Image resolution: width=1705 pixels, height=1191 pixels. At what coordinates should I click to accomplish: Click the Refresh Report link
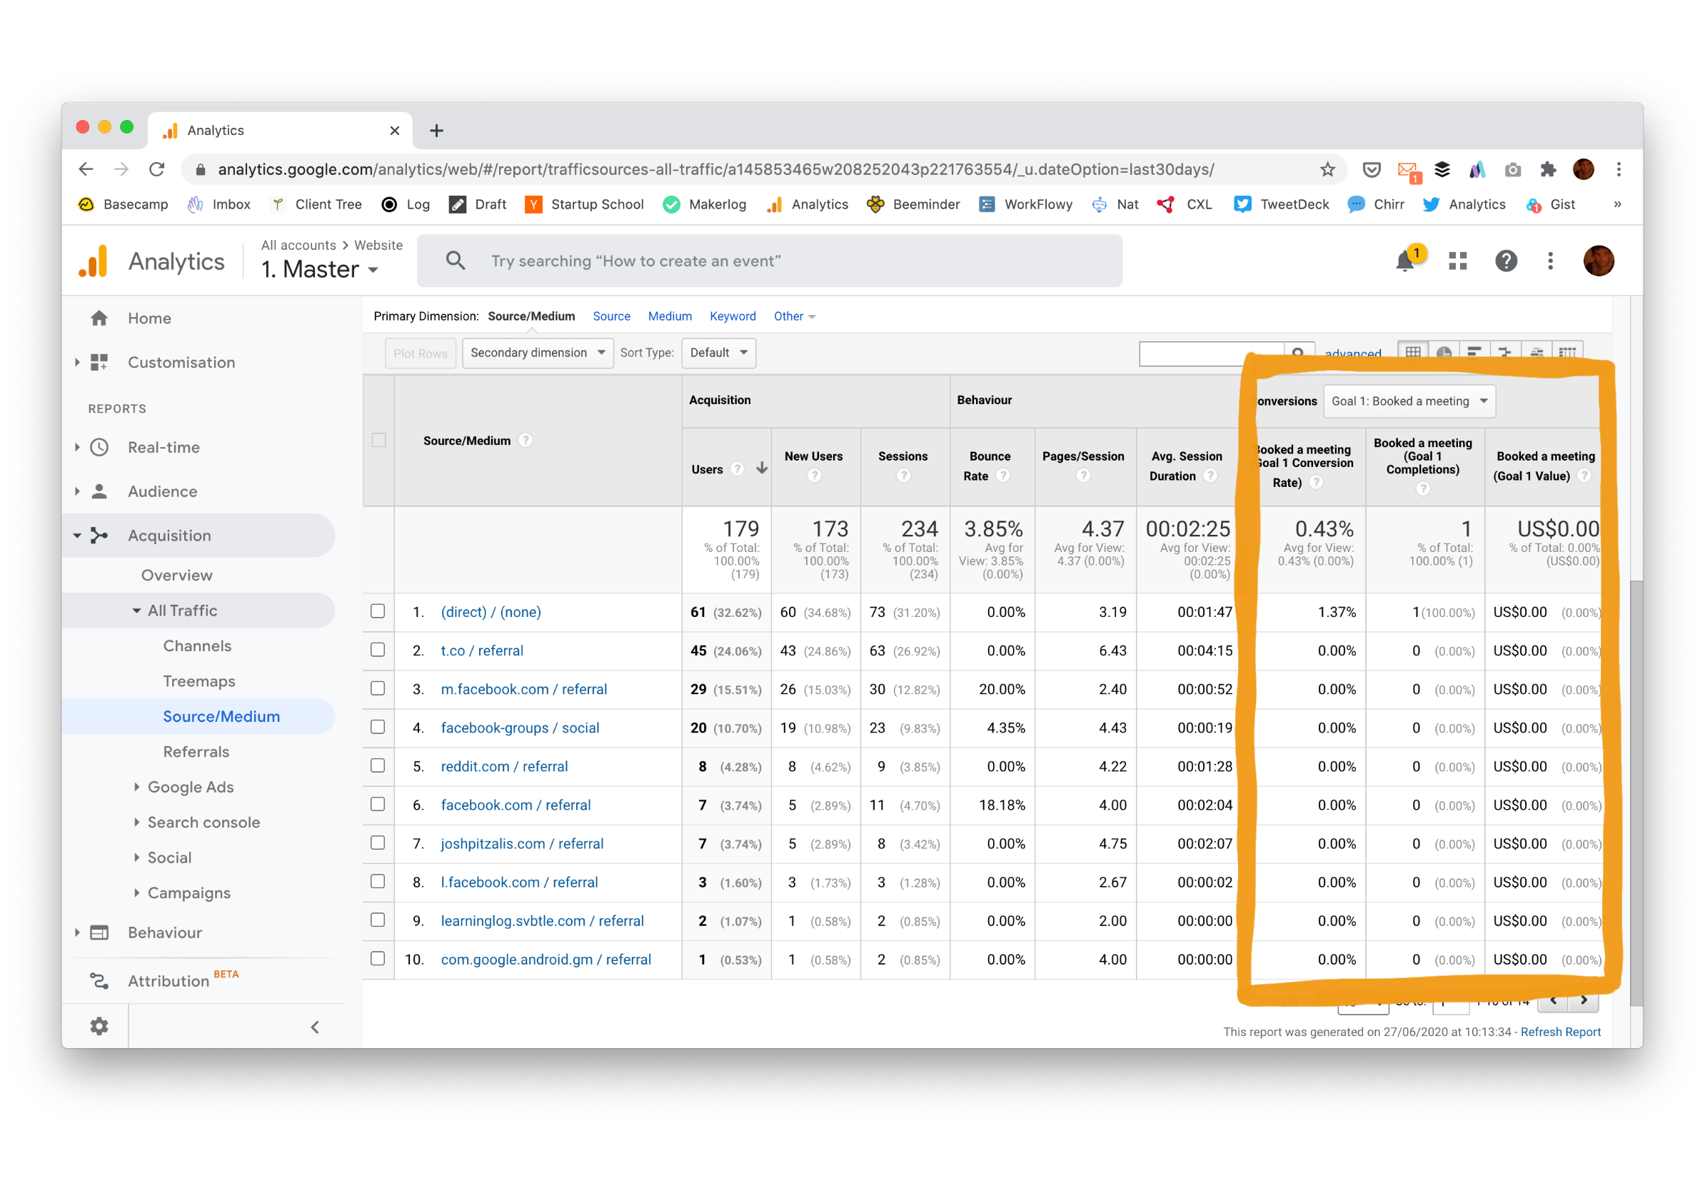[1560, 1032]
